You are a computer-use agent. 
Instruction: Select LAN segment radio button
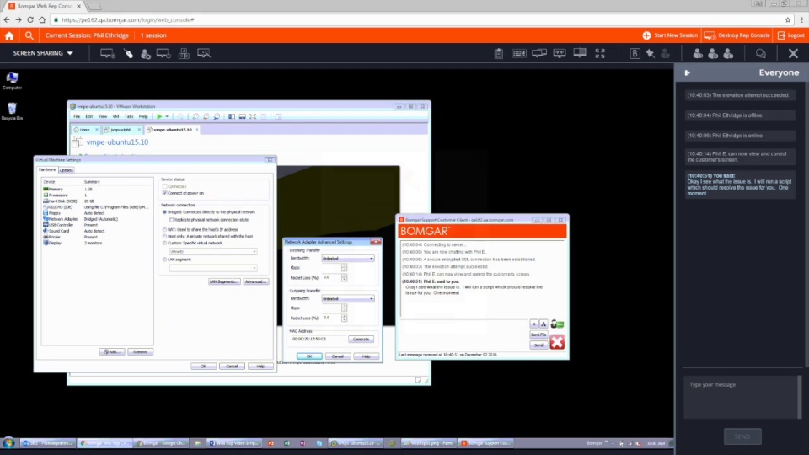[x=165, y=260]
